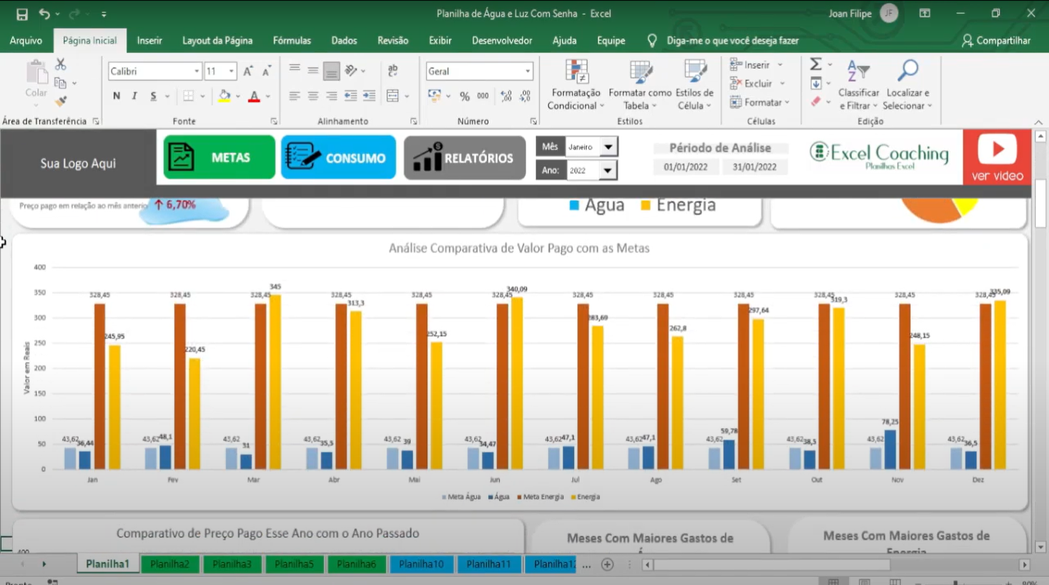Clear contents with the eraser icon
The image size is (1049, 585).
point(815,102)
